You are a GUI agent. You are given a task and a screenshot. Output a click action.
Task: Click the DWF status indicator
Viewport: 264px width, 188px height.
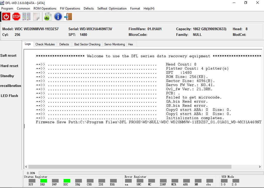pos(55,181)
